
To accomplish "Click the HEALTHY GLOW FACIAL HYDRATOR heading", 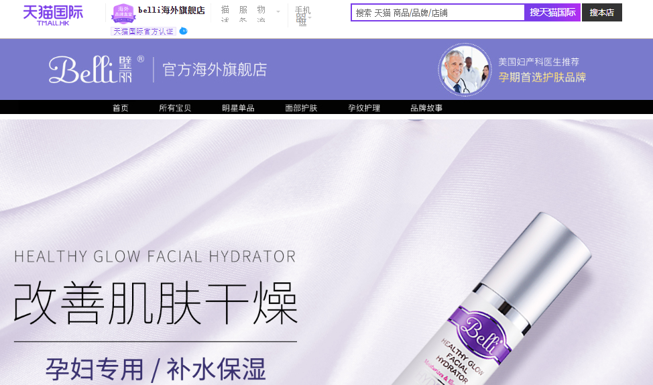I will pos(155,257).
